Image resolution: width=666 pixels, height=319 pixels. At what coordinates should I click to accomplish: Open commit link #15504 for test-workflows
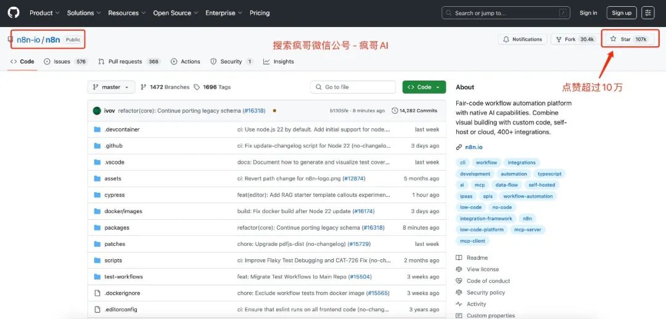[360, 277]
